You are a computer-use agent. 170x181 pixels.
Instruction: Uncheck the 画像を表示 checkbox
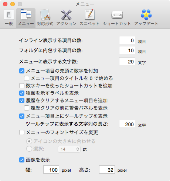[x=22, y=160]
